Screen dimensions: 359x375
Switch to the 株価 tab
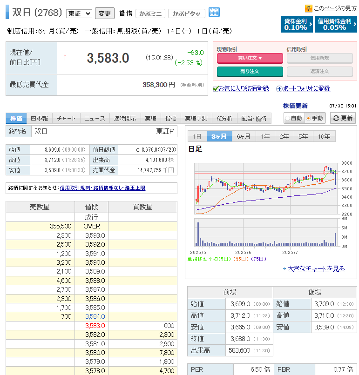click(x=16, y=118)
